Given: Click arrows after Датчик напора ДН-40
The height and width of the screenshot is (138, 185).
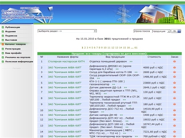Looking at the screenshot, I should [121, 115].
